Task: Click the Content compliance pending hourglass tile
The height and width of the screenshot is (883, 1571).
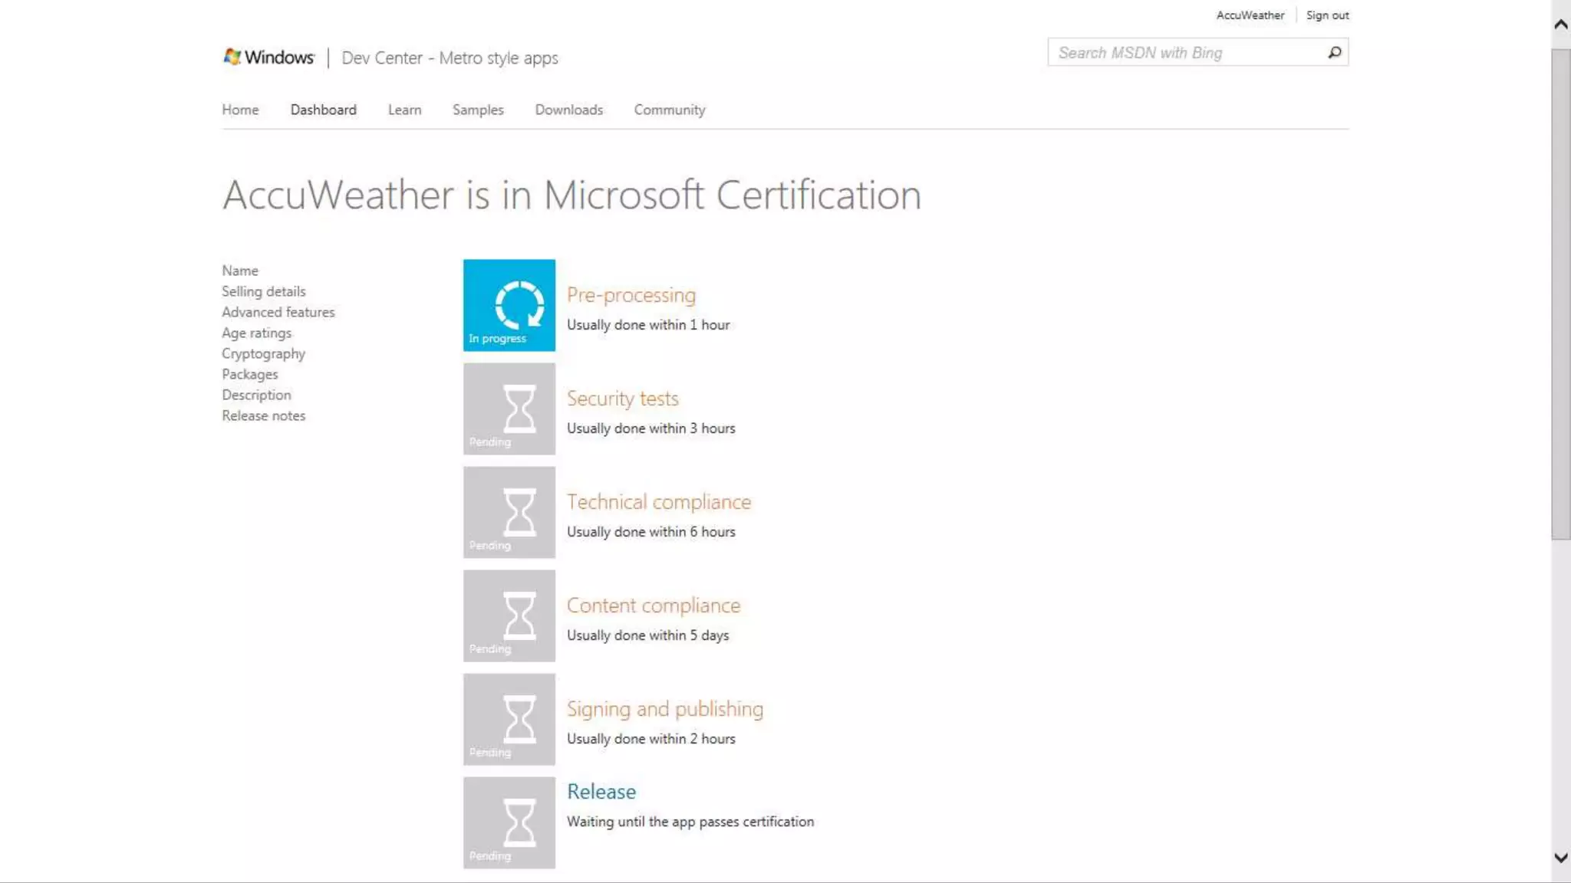Action: 509,615
